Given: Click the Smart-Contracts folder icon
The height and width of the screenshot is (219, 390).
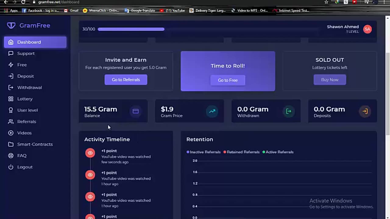Looking at the screenshot, I should click(x=11, y=144).
